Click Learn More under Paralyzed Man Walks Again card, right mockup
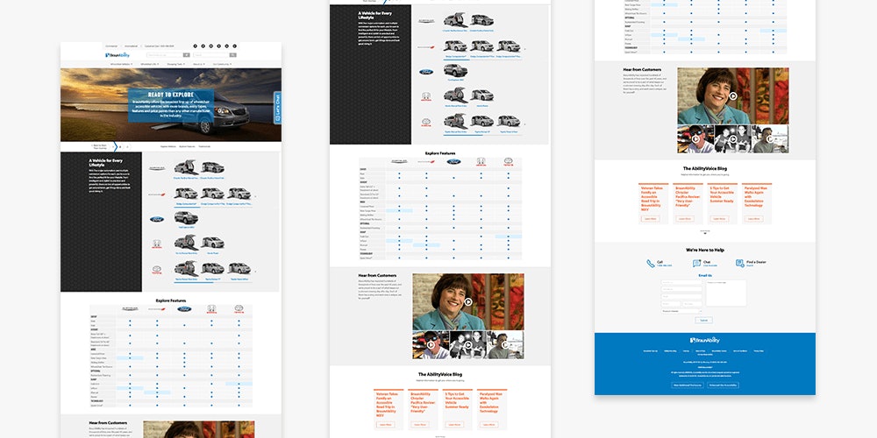This screenshot has width=877, height=438. [753, 218]
